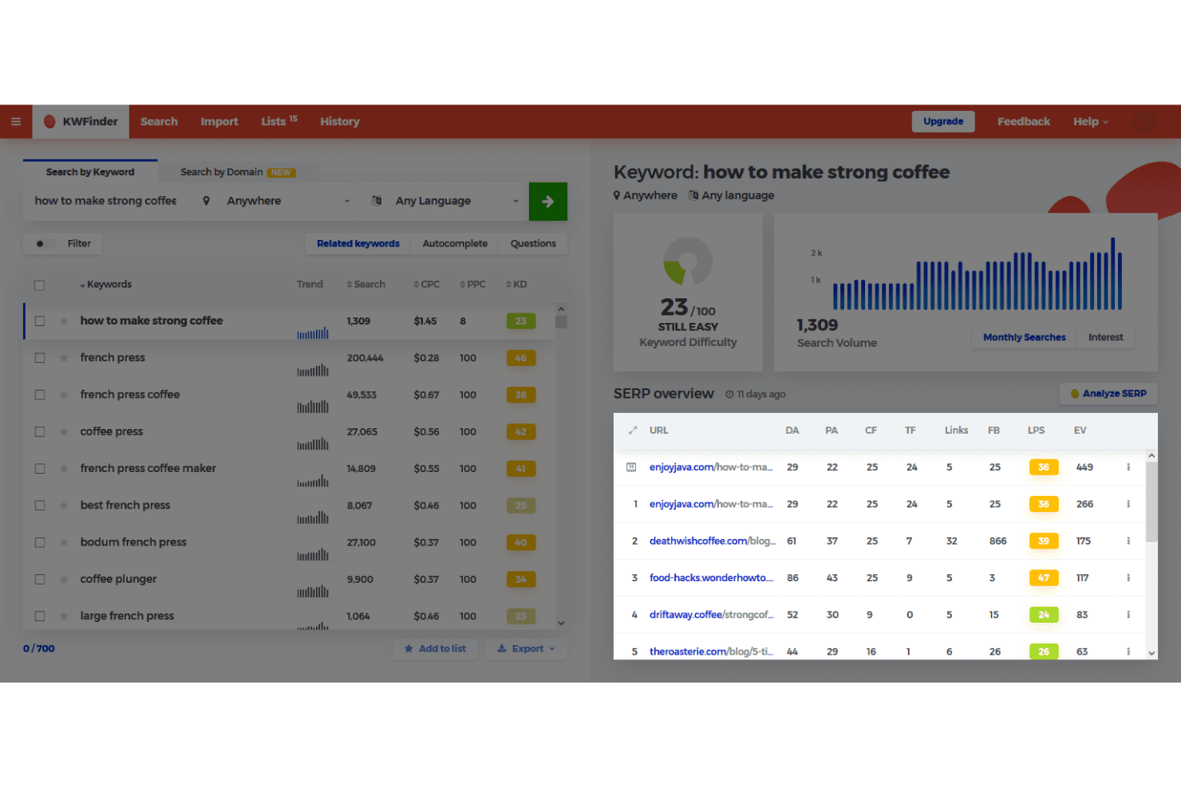Click the language icon in search bar
Viewport: 1181px width, 787px height.
(x=377, y=201)
